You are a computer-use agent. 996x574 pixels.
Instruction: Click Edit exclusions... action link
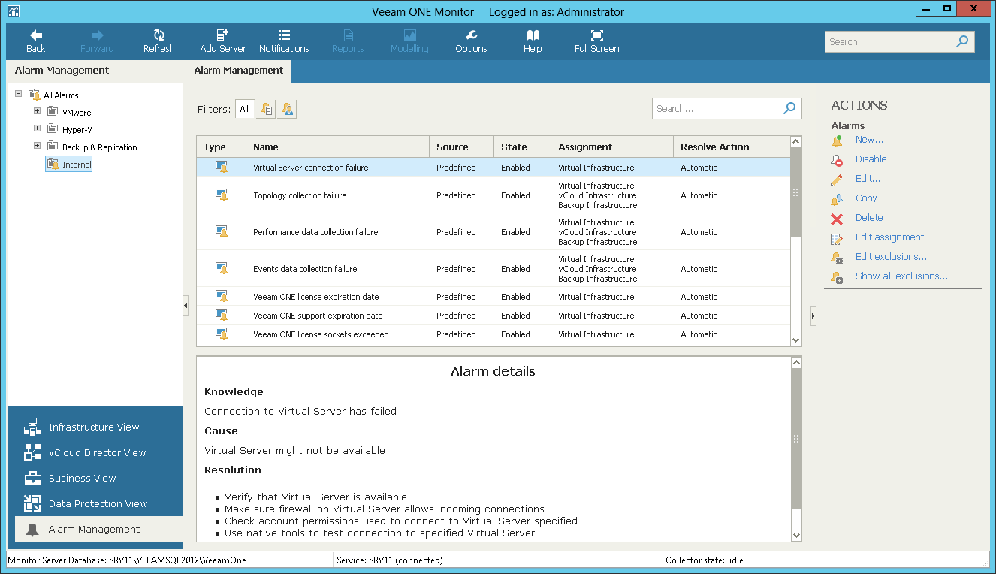[x=891, y=257]
